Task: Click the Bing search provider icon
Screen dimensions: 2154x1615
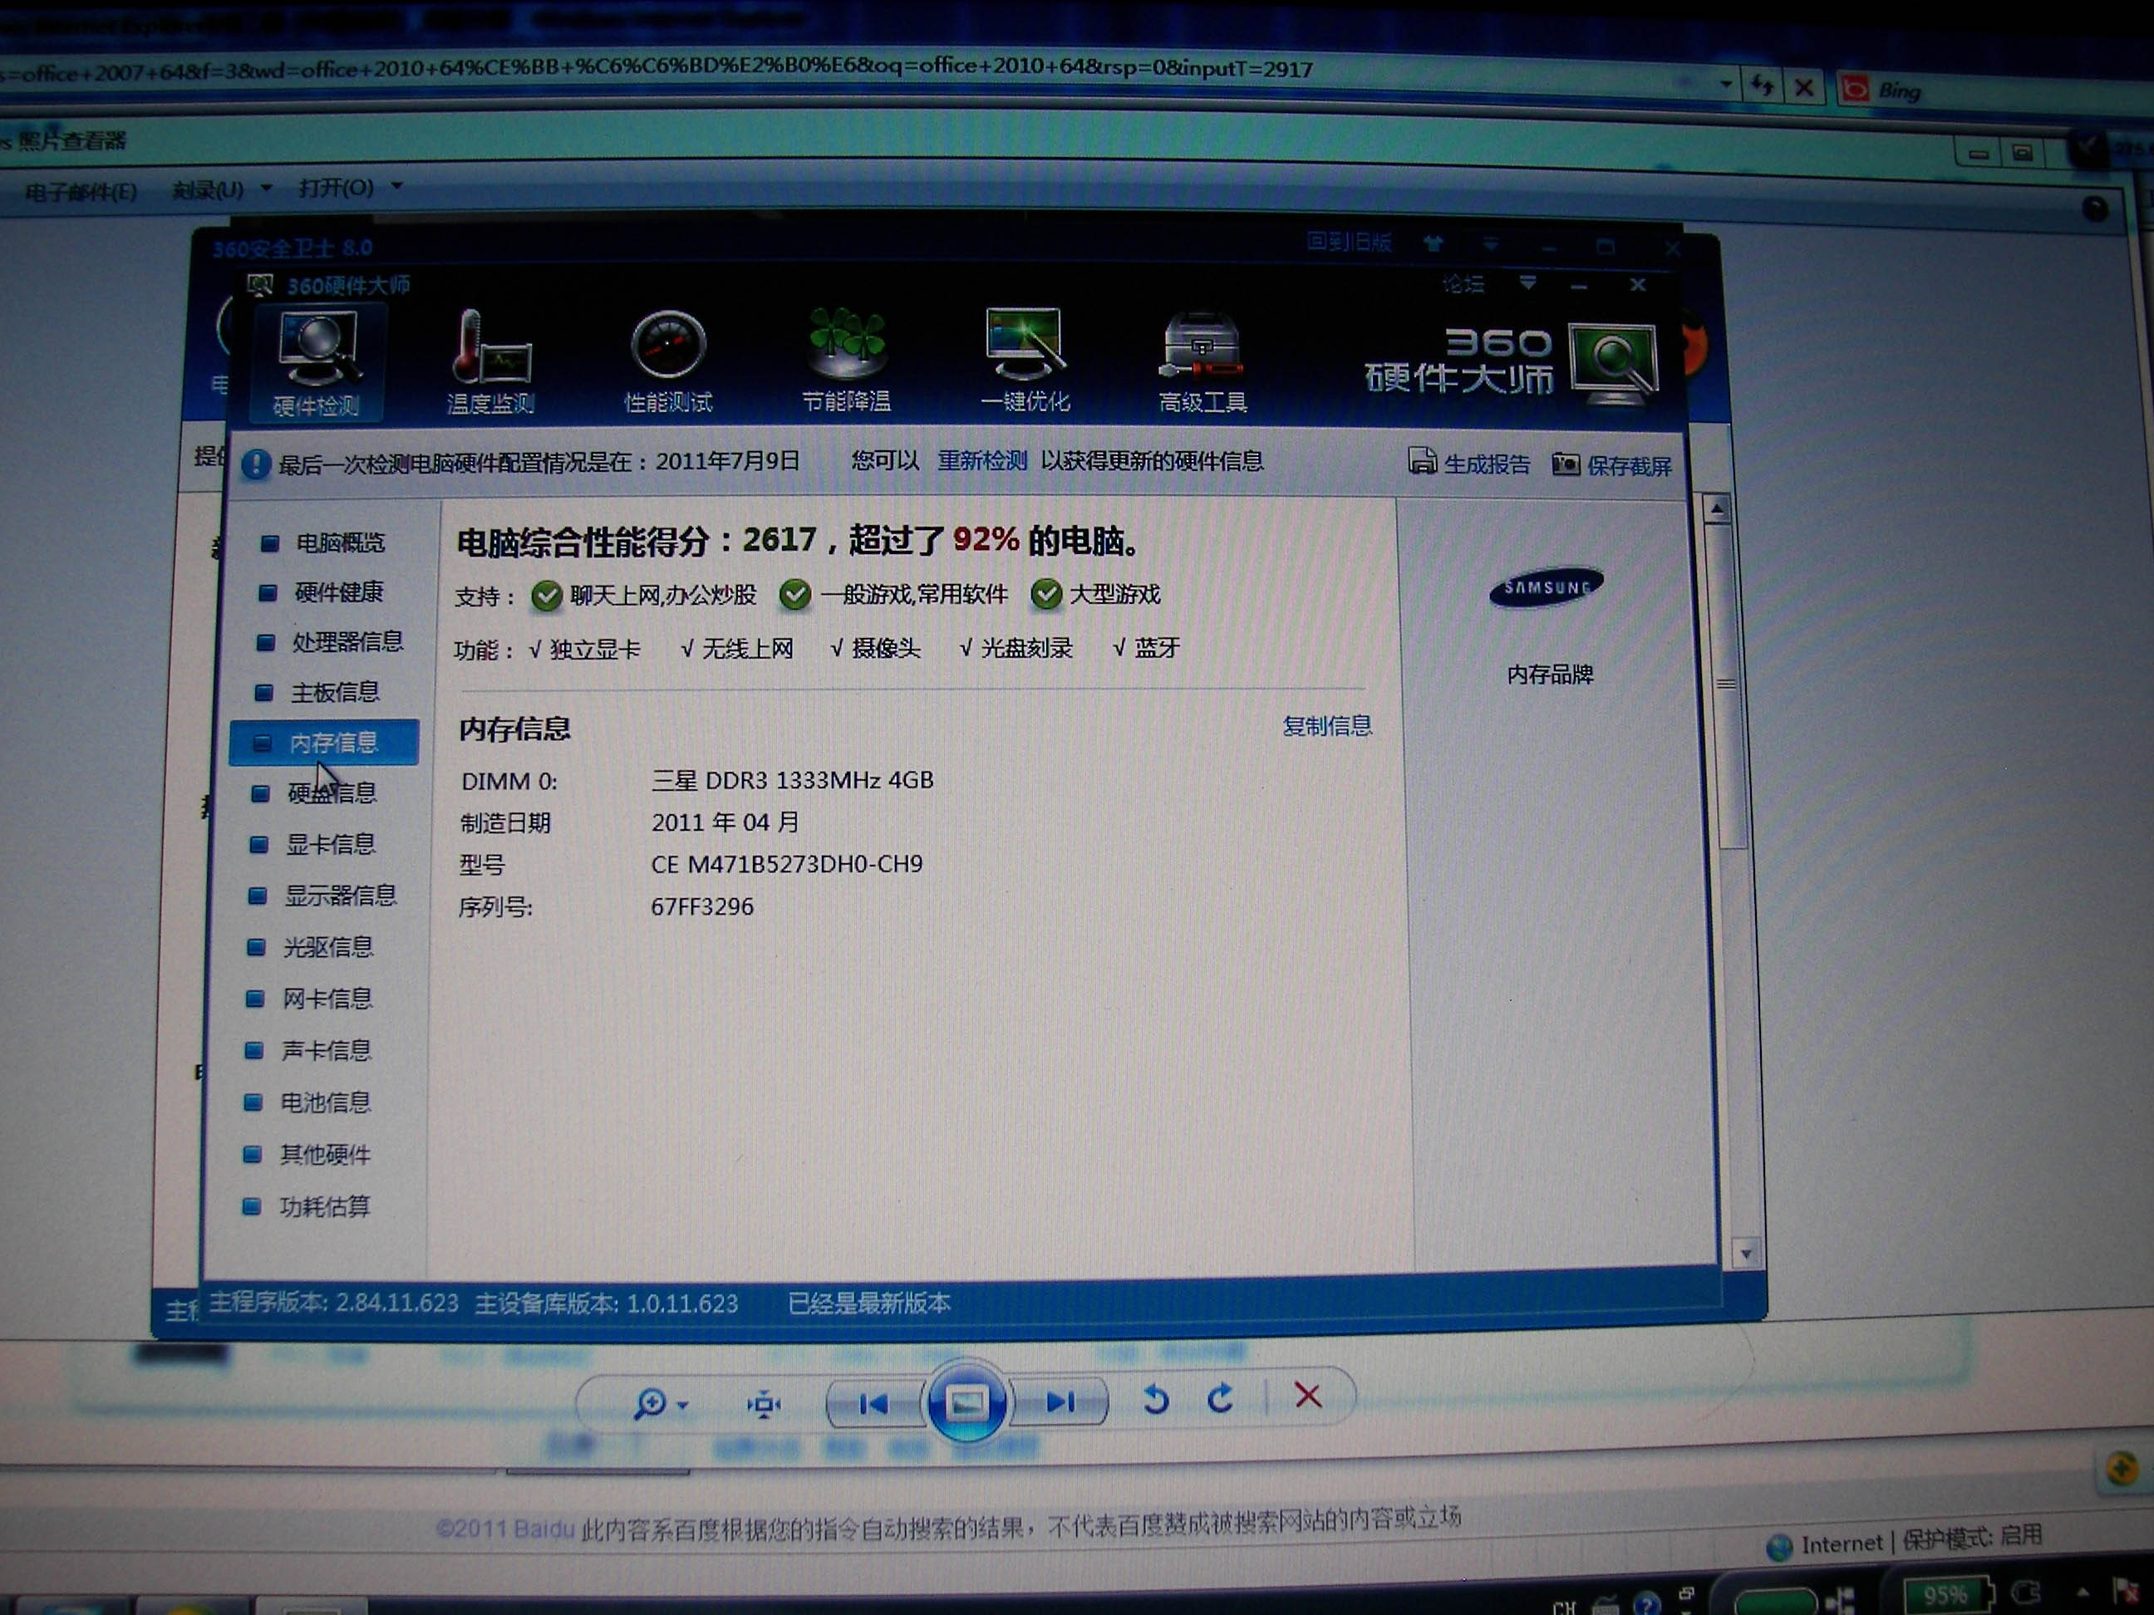Action: (x=1855, y=89)
